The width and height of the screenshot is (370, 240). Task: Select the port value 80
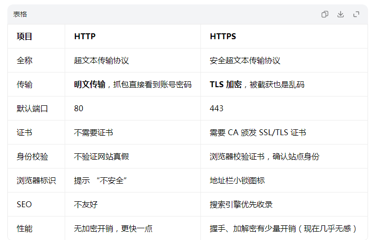[78, 108]
